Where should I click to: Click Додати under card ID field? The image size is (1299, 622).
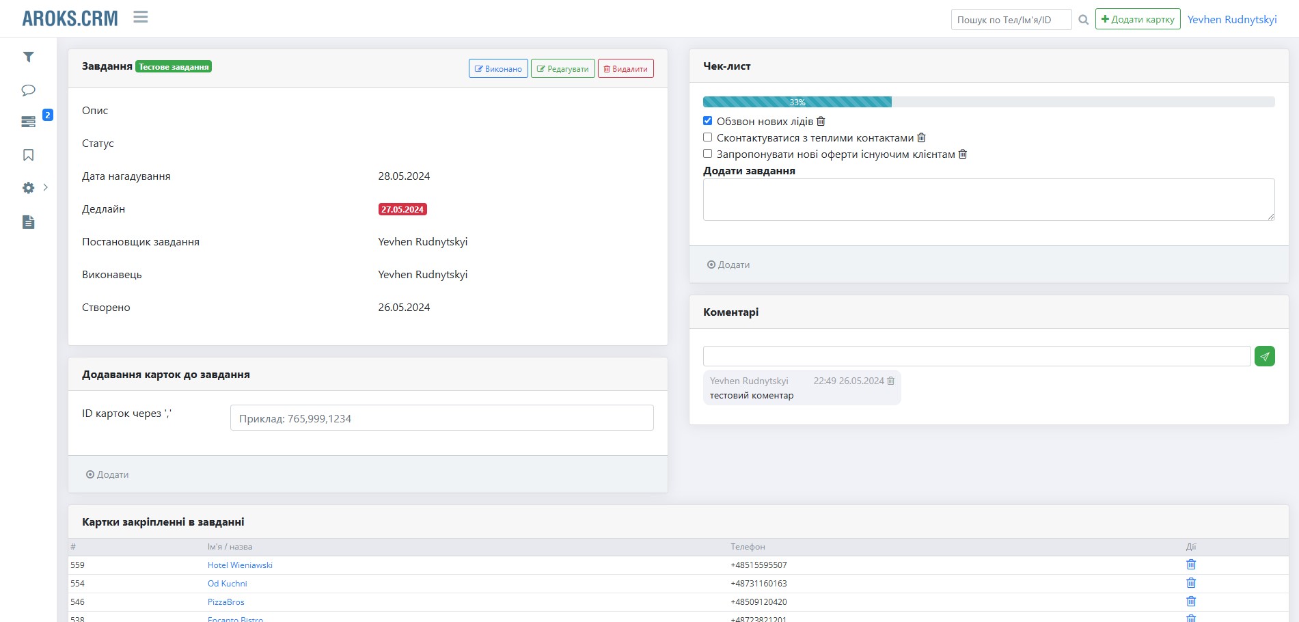pyautogui.click(x=107, y=474)
